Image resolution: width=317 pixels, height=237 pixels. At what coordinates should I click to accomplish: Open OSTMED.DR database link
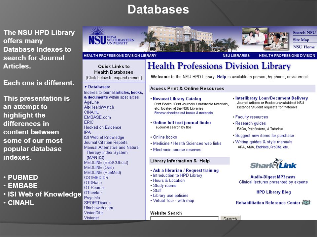(x=96, y=177)
